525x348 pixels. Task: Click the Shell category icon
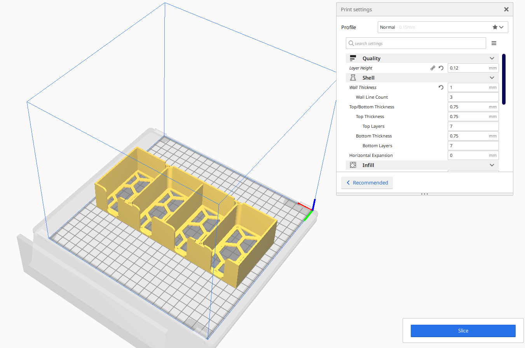pos(353,78)
